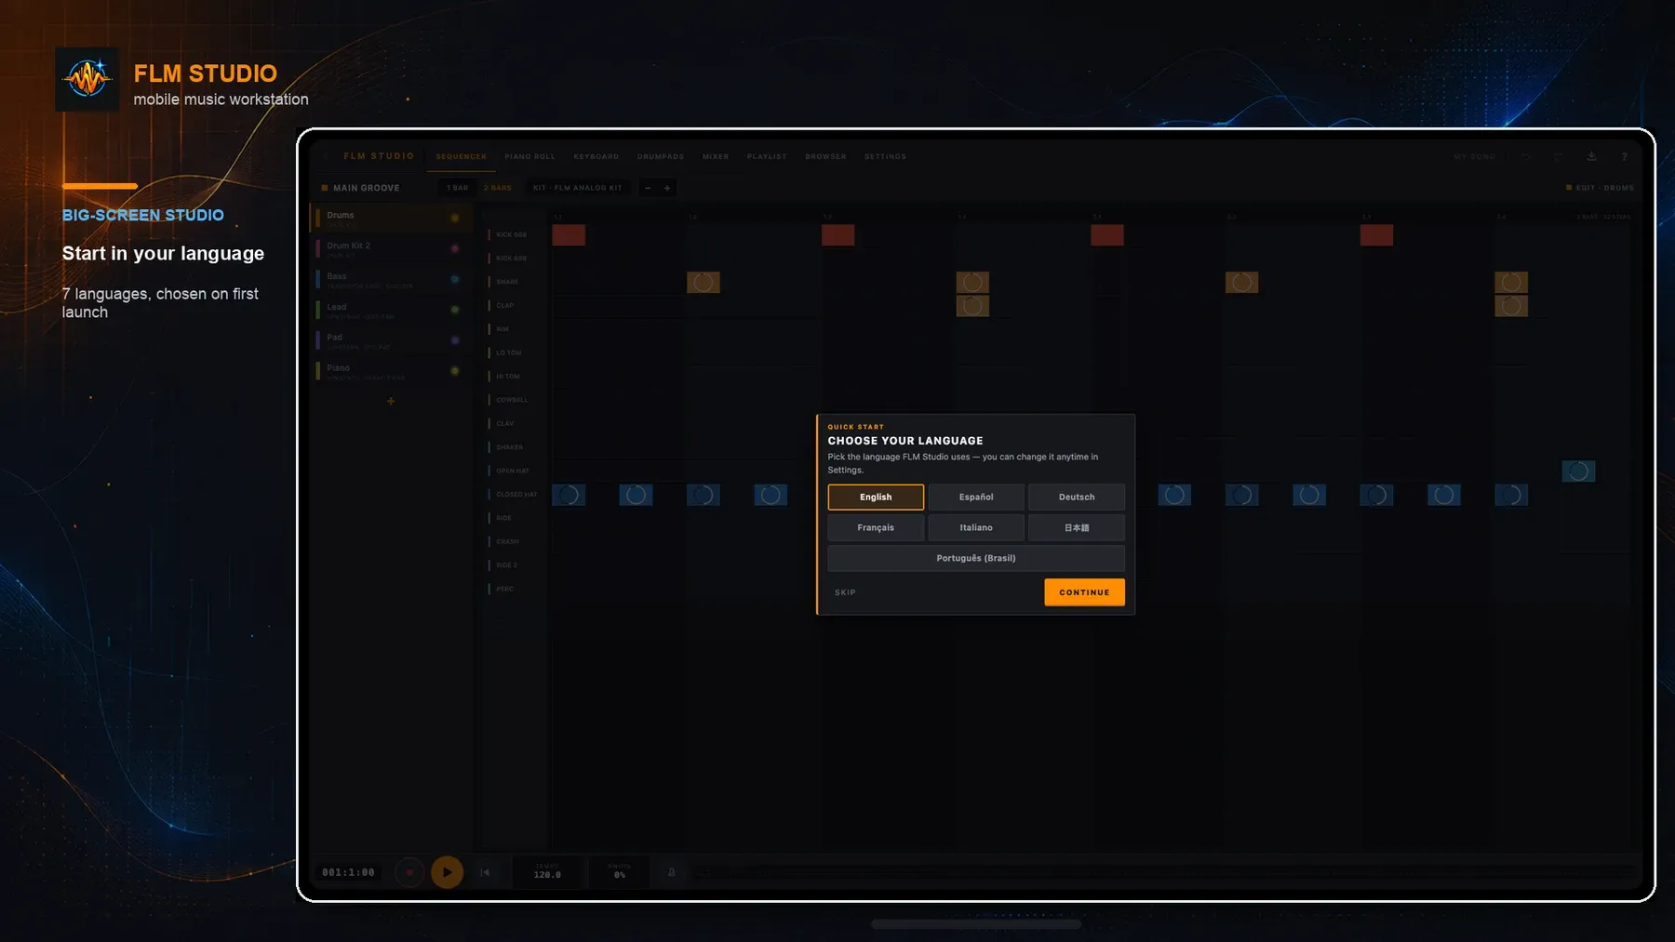
Task: Select English as the language
Action: [876, 497]
